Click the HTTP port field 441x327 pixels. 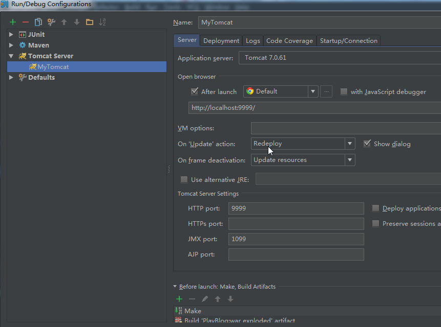296,208
